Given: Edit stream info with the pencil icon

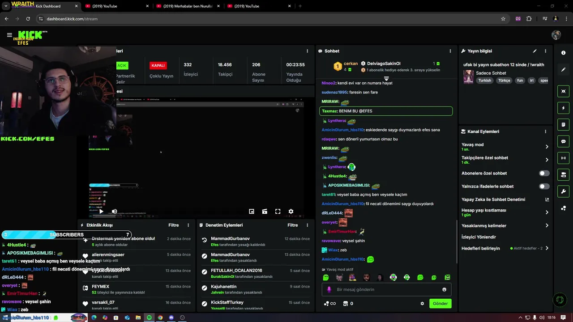Looking at the screenshot, I should pyautogui.click(x=535, y=51).
